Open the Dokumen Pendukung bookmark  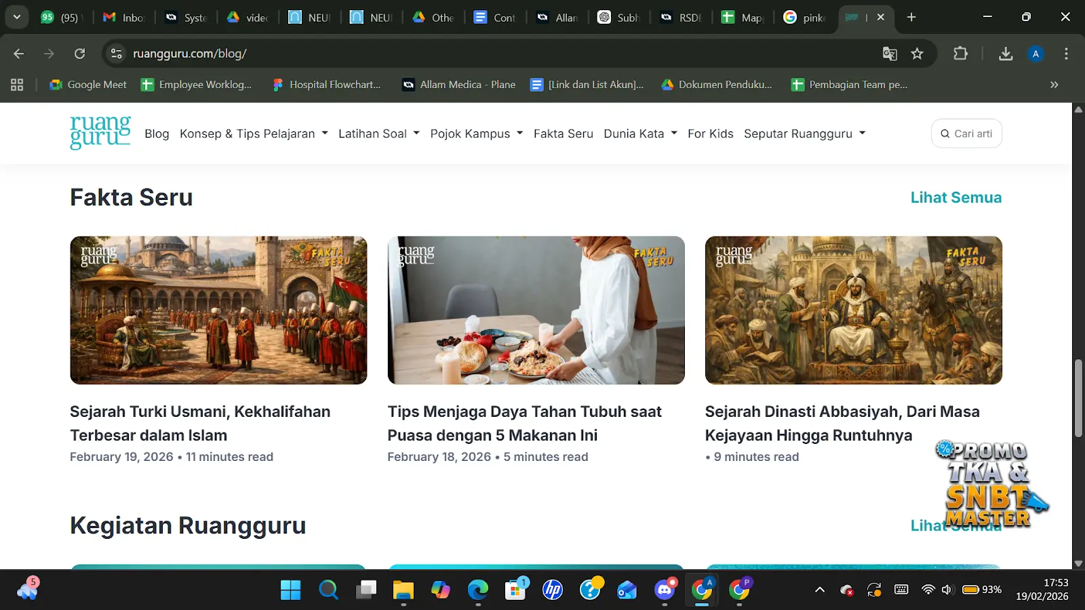pos(716,85)
